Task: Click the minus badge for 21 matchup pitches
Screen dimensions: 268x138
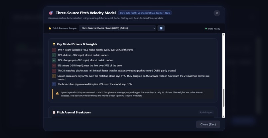Action: coord(54,70)
